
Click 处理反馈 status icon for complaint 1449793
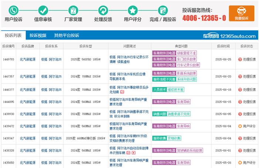[x=240, y=59]
